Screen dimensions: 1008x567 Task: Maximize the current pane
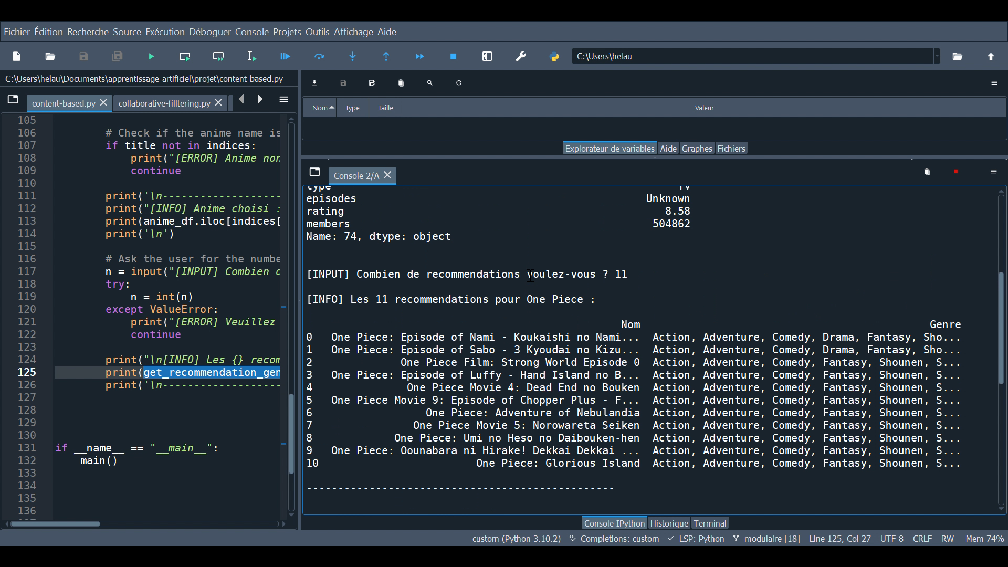[487, 56]
